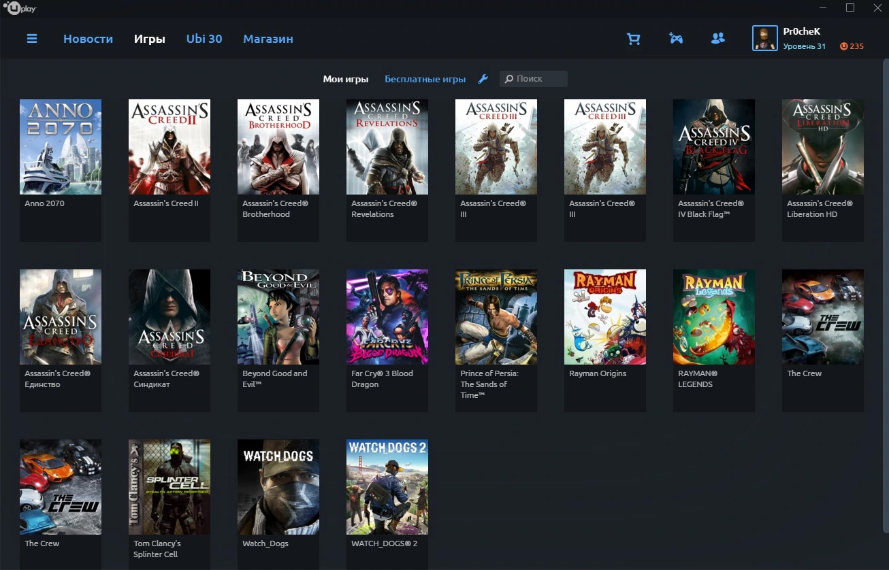Open the Ubi 30 tab

tap(204, 39)
